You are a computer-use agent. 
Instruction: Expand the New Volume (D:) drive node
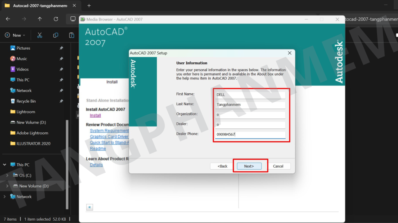[x=7, y=186]
